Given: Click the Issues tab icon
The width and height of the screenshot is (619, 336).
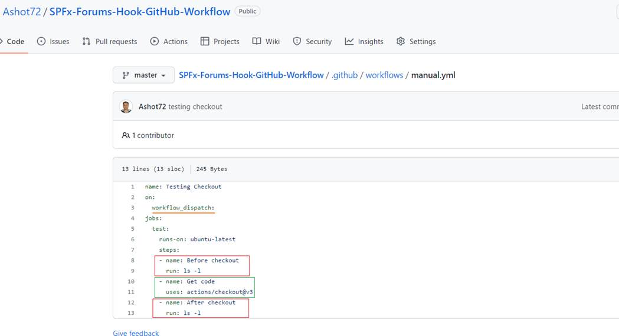Looking at the screenshot, I should [41, 41].
